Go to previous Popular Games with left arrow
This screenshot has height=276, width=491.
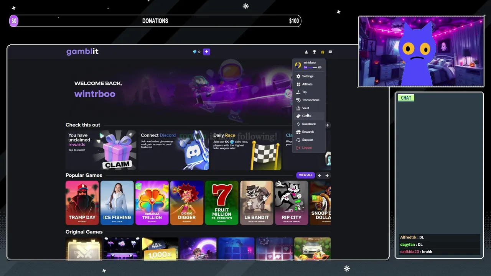320,175
